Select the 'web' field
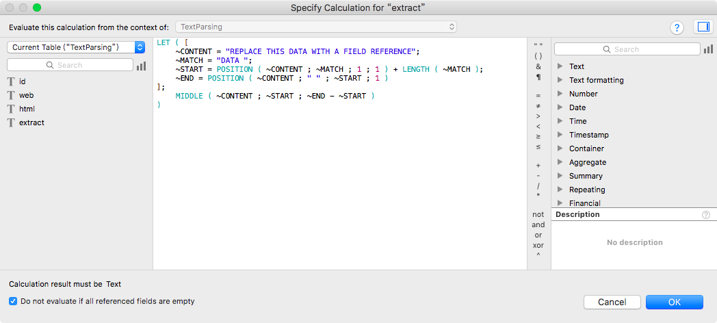The height and width of the screenshot is (323, 717). (27, 95)
